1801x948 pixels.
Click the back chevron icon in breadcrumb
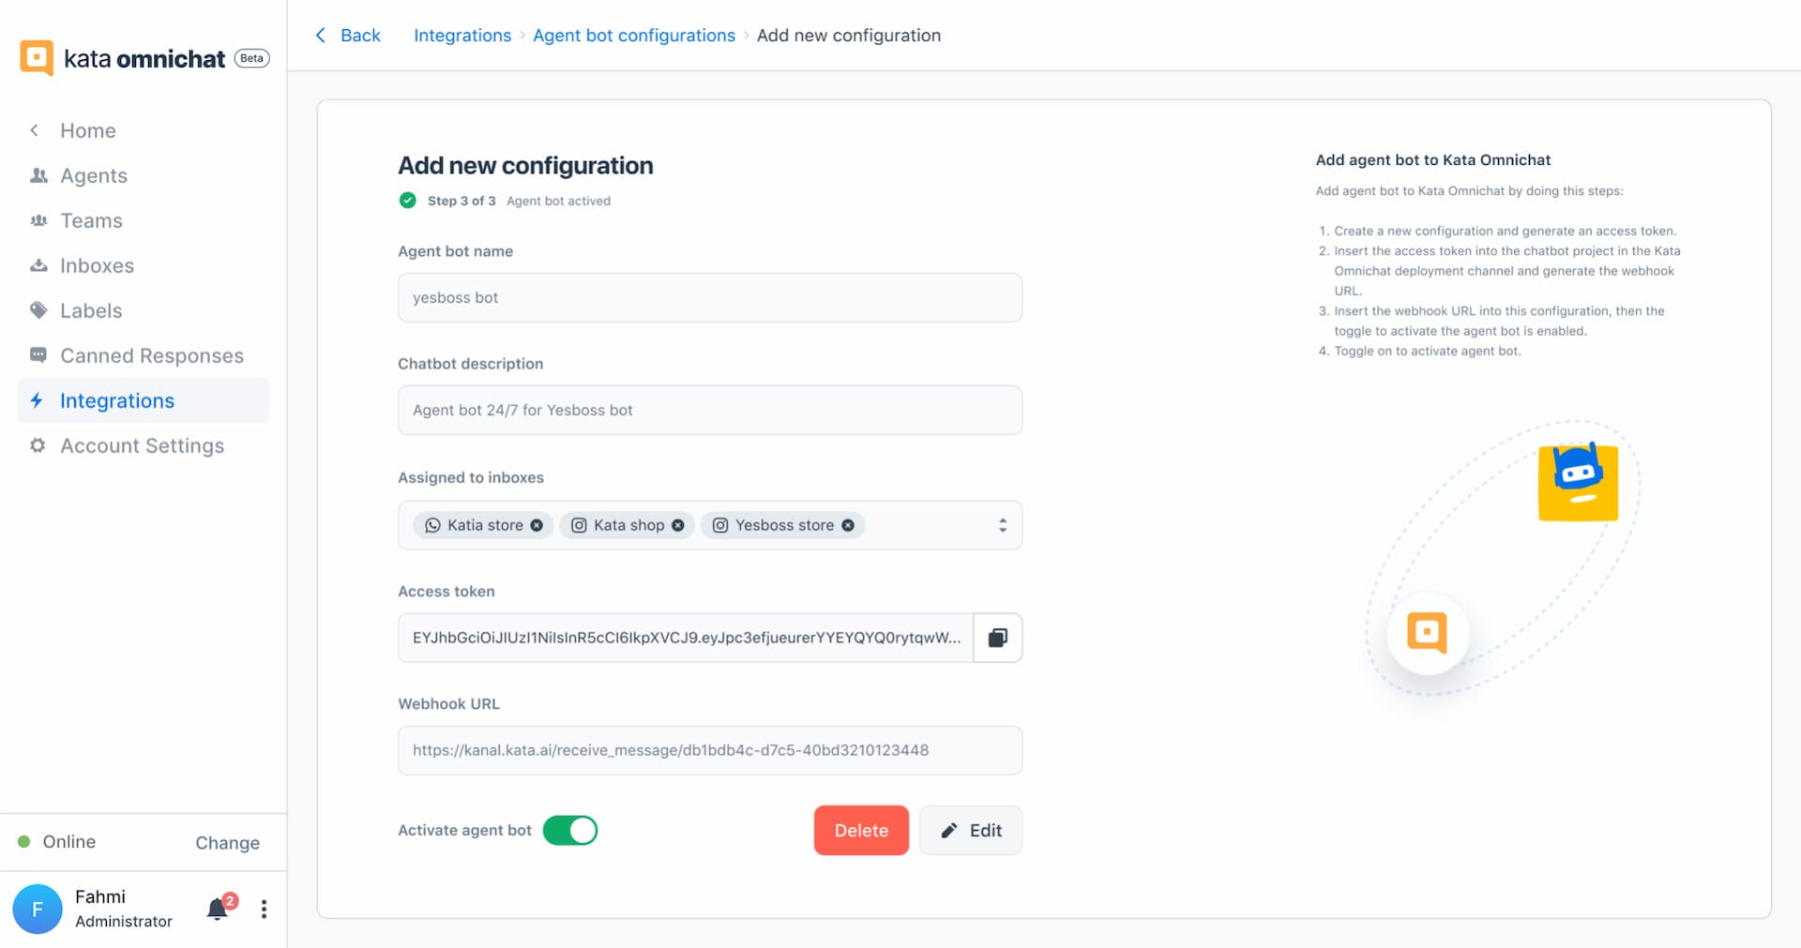321,36
